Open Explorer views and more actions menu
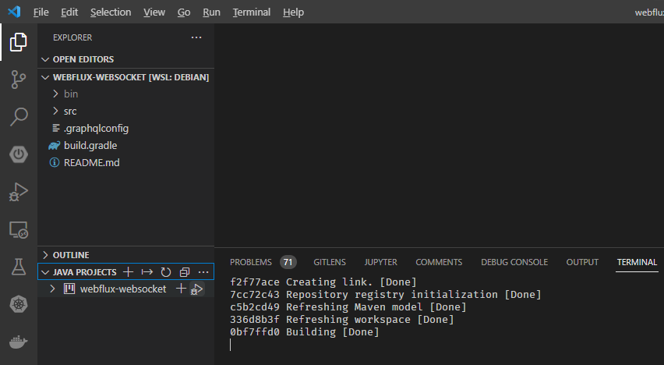The image size is (664, 365). (196, 37)
